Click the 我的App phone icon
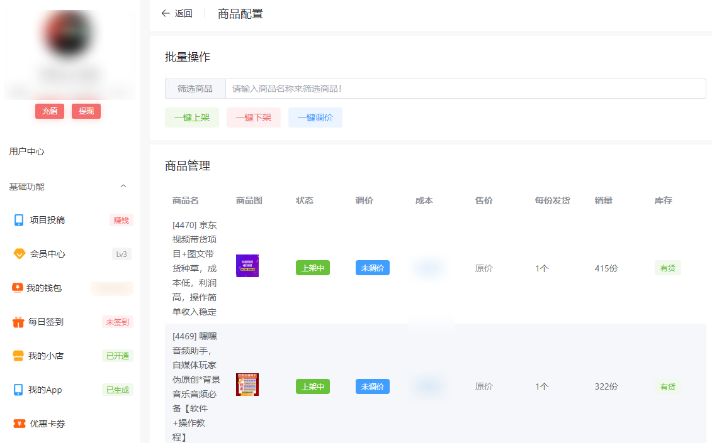Viewport: 712px width, 443px height. point(18,390)
